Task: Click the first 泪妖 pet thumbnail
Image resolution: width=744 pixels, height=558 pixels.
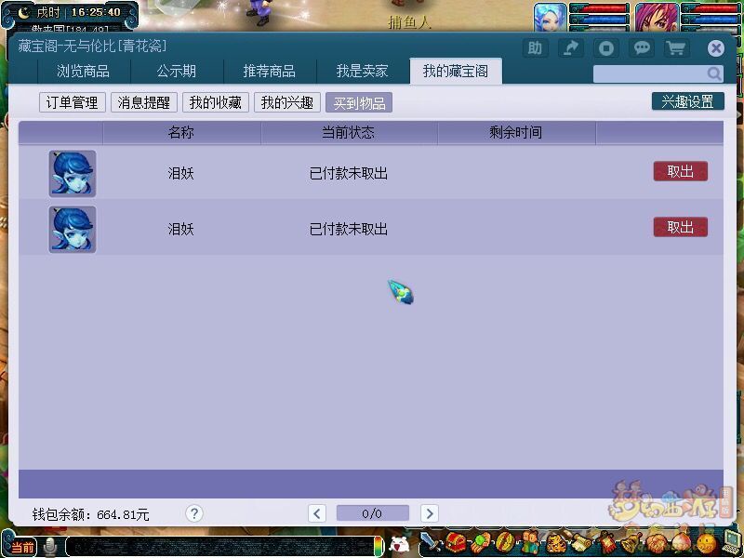Action: coord(73,174)
